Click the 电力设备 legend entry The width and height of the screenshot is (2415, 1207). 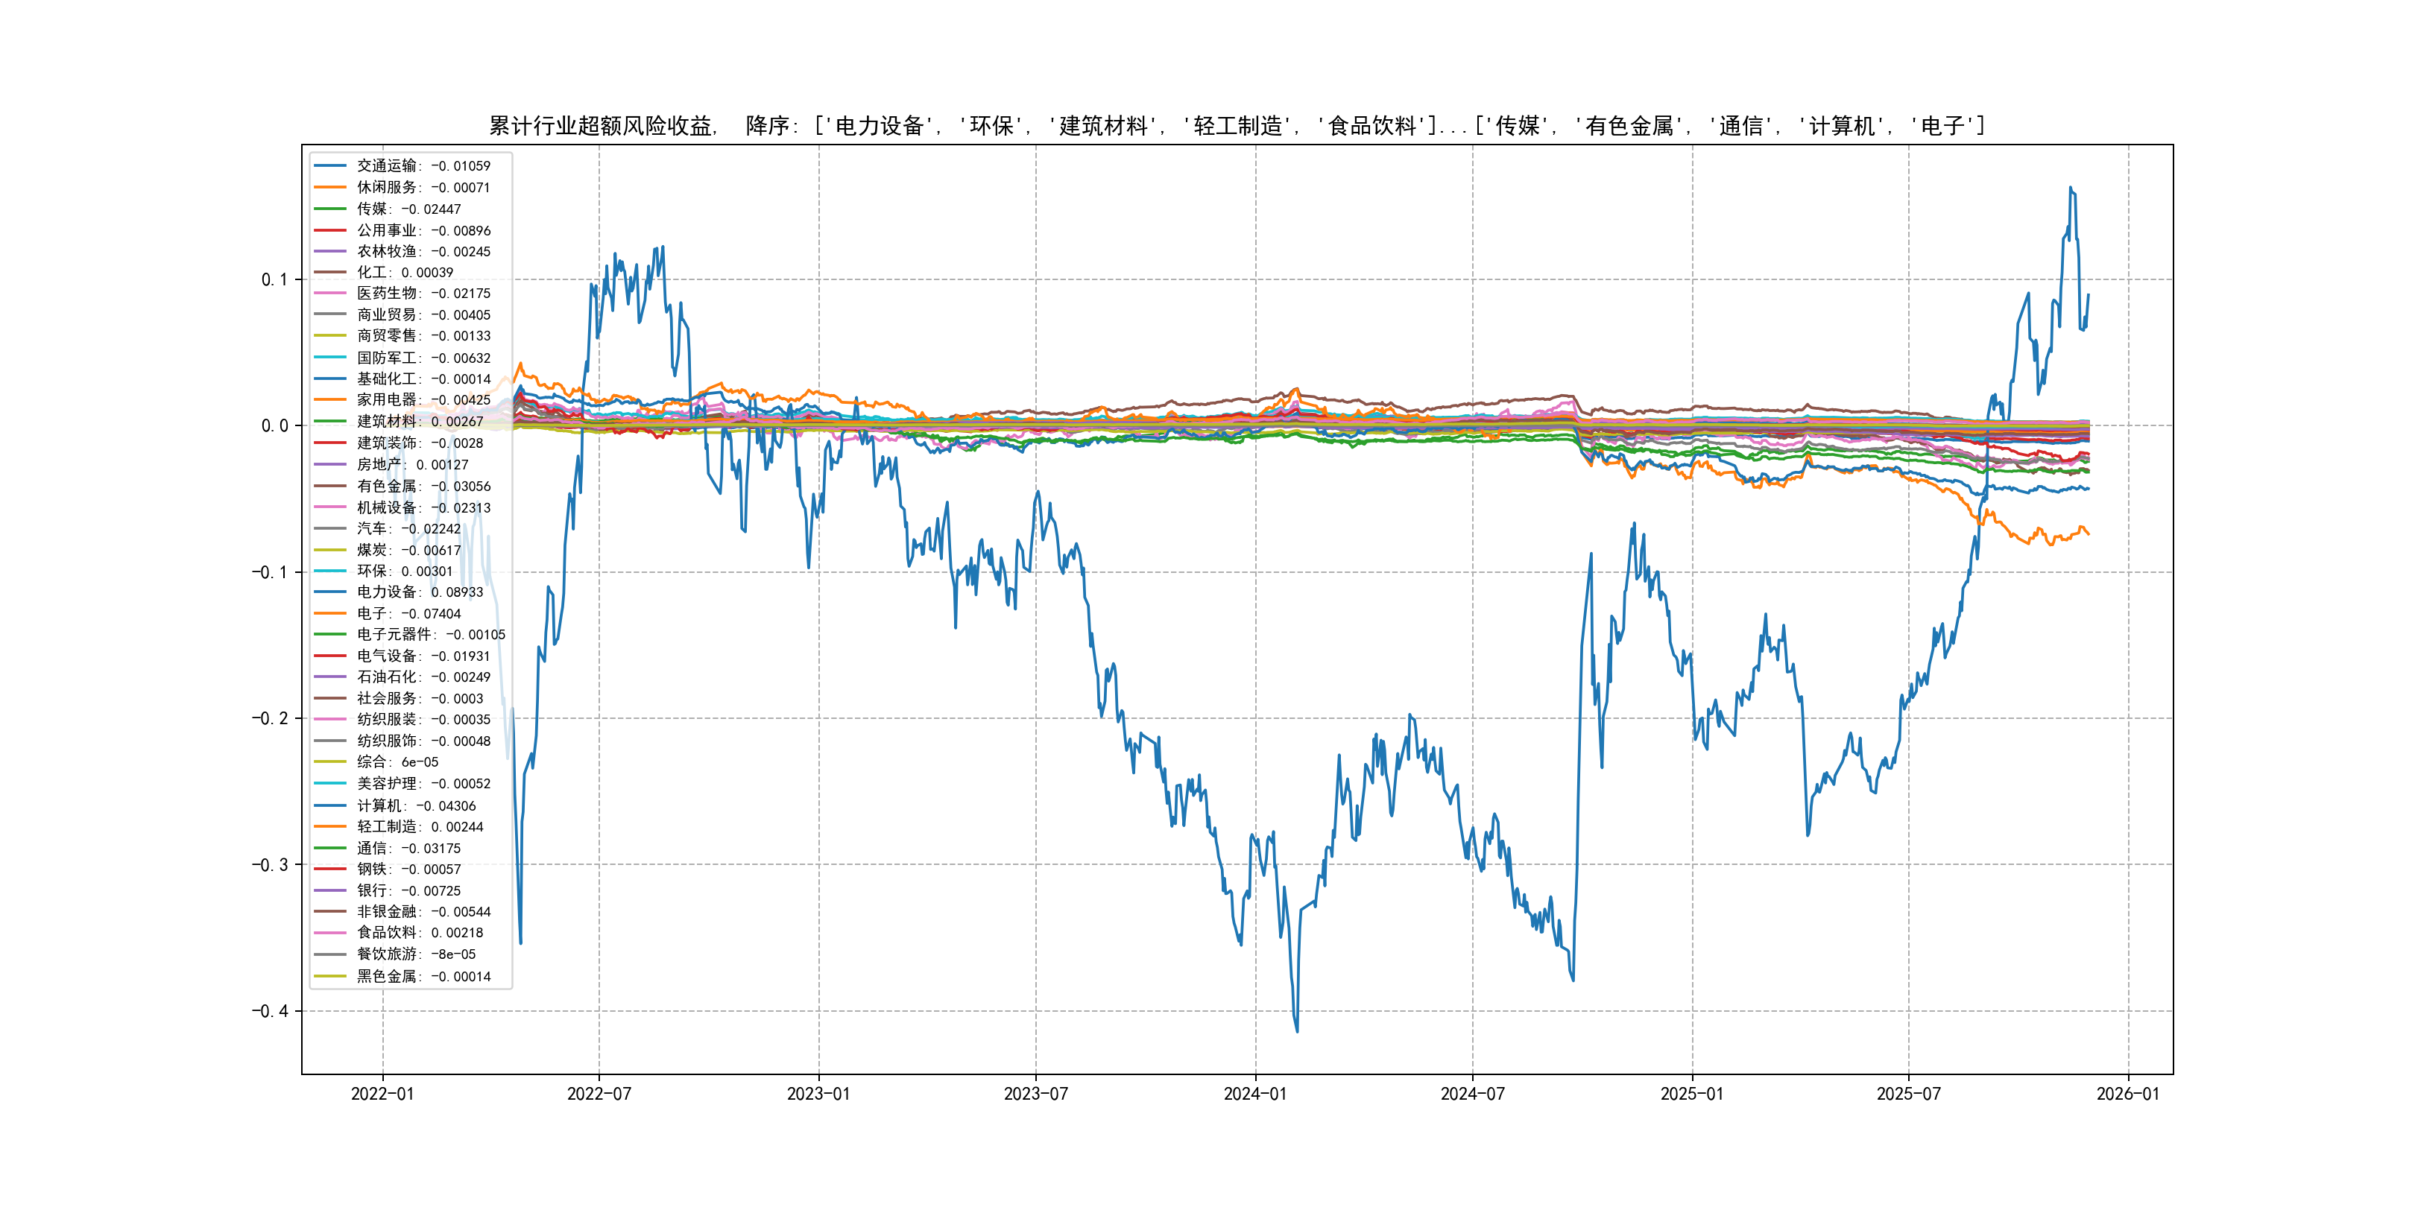coord(420,592)
